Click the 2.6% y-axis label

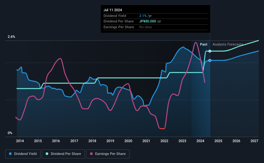pyautogui.click(x=11, y=37)
